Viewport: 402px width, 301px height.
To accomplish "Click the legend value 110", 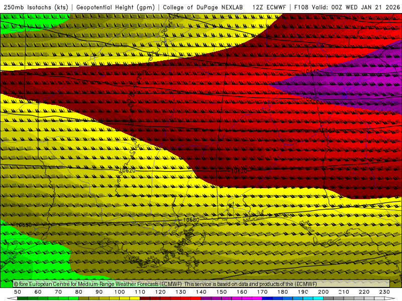I will [140, 292].
